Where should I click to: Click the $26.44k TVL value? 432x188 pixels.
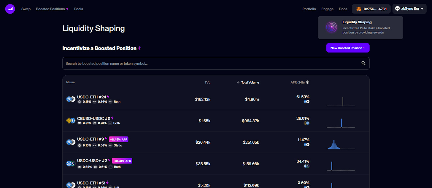(203, 142)
